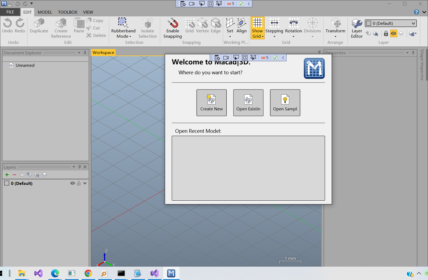Click the Open Recent Model list box
The image size is (428, 280).
248,168
